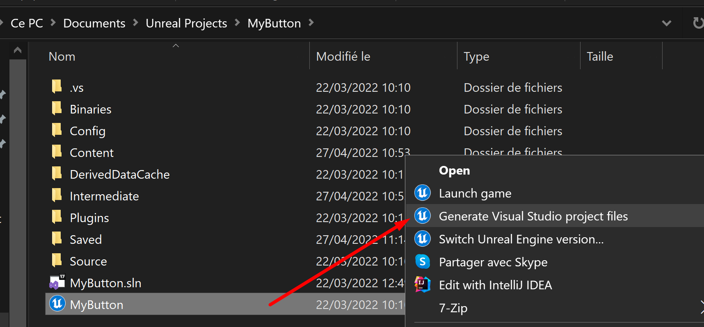Click the IntelliJ IDEA icon in menu
This screenshot has width=704, height=327.
click(x=422, y=284)
